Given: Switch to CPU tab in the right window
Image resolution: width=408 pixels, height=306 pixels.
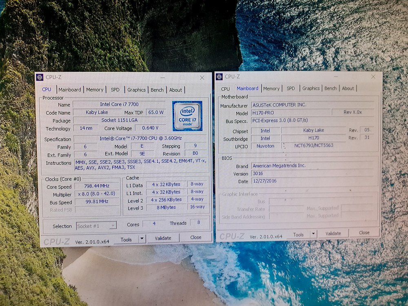Looking at the screenshot, I should [x=225, y=89].
